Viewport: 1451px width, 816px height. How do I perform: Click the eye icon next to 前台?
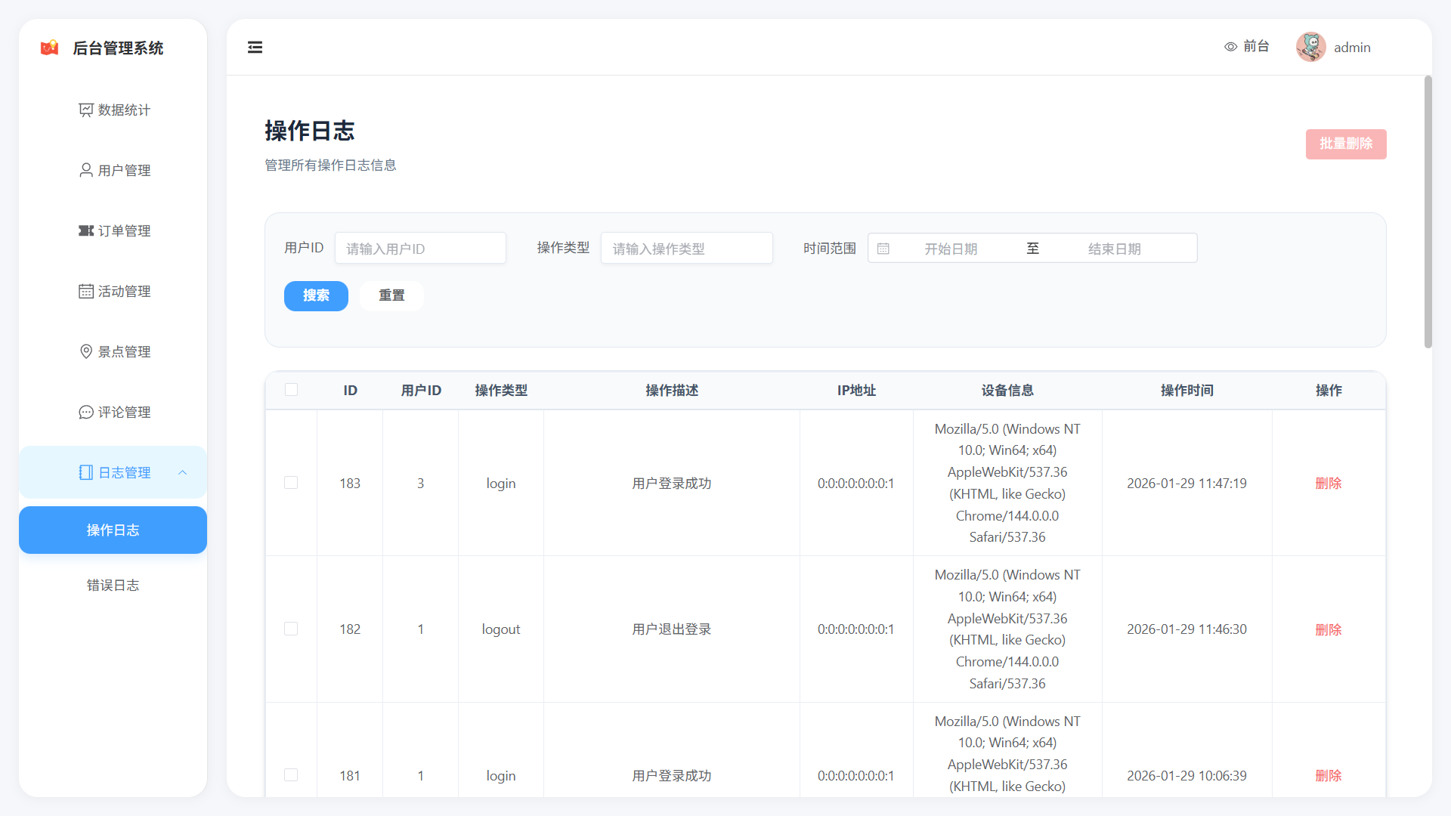click(x=1230, y=47)
